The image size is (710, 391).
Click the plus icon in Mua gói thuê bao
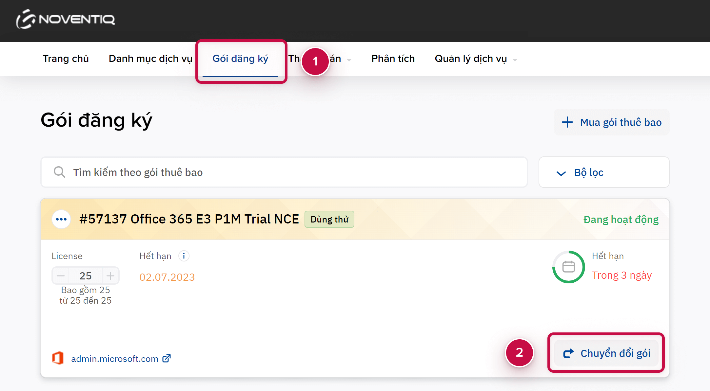point(567,122)
